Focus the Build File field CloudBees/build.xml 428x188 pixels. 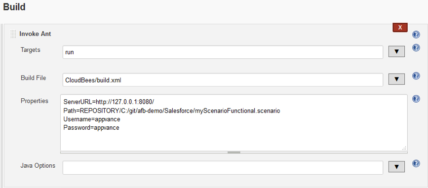223,79
